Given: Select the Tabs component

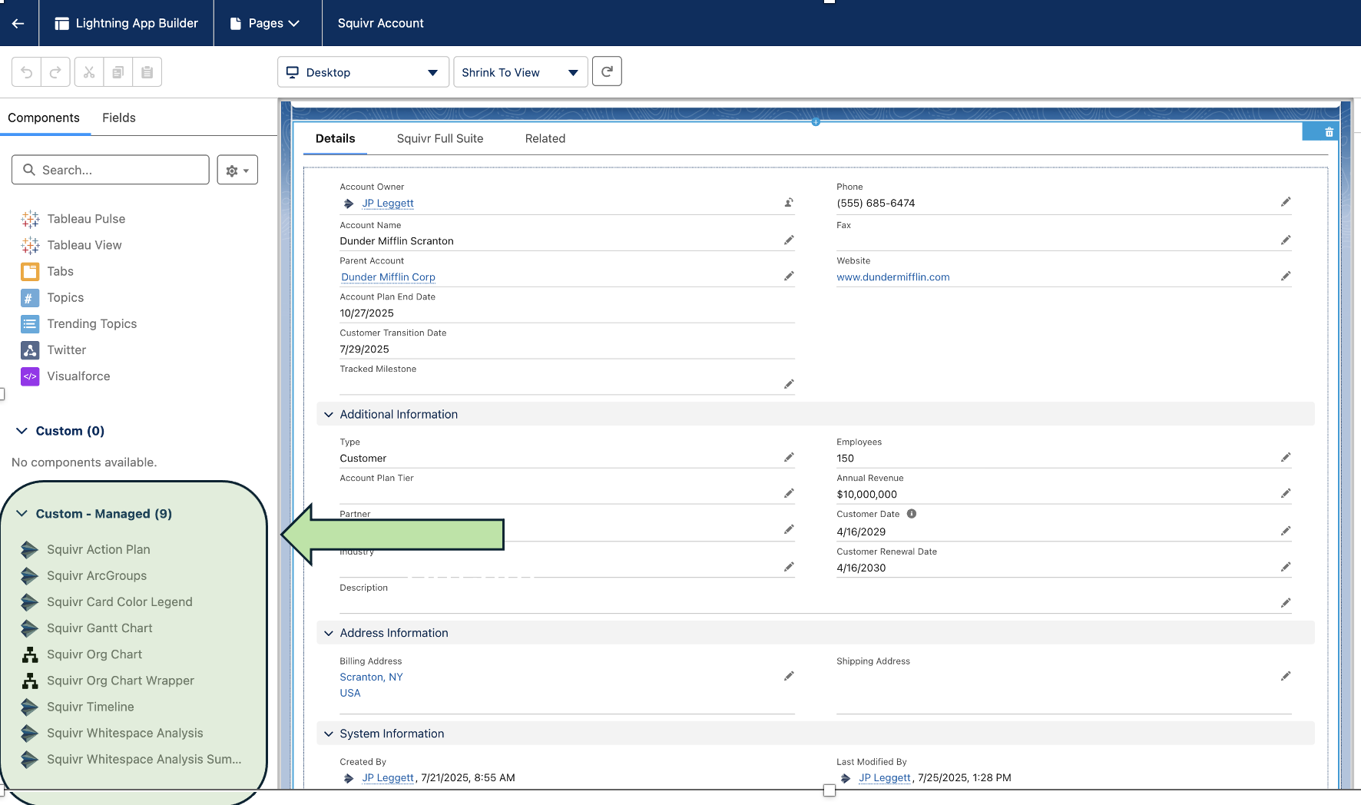Looking at the screenshot, I should click(x=60, y=271).
